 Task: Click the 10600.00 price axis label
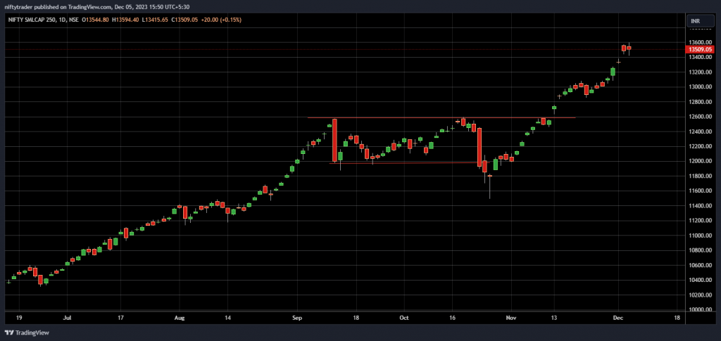pos(701,265)
